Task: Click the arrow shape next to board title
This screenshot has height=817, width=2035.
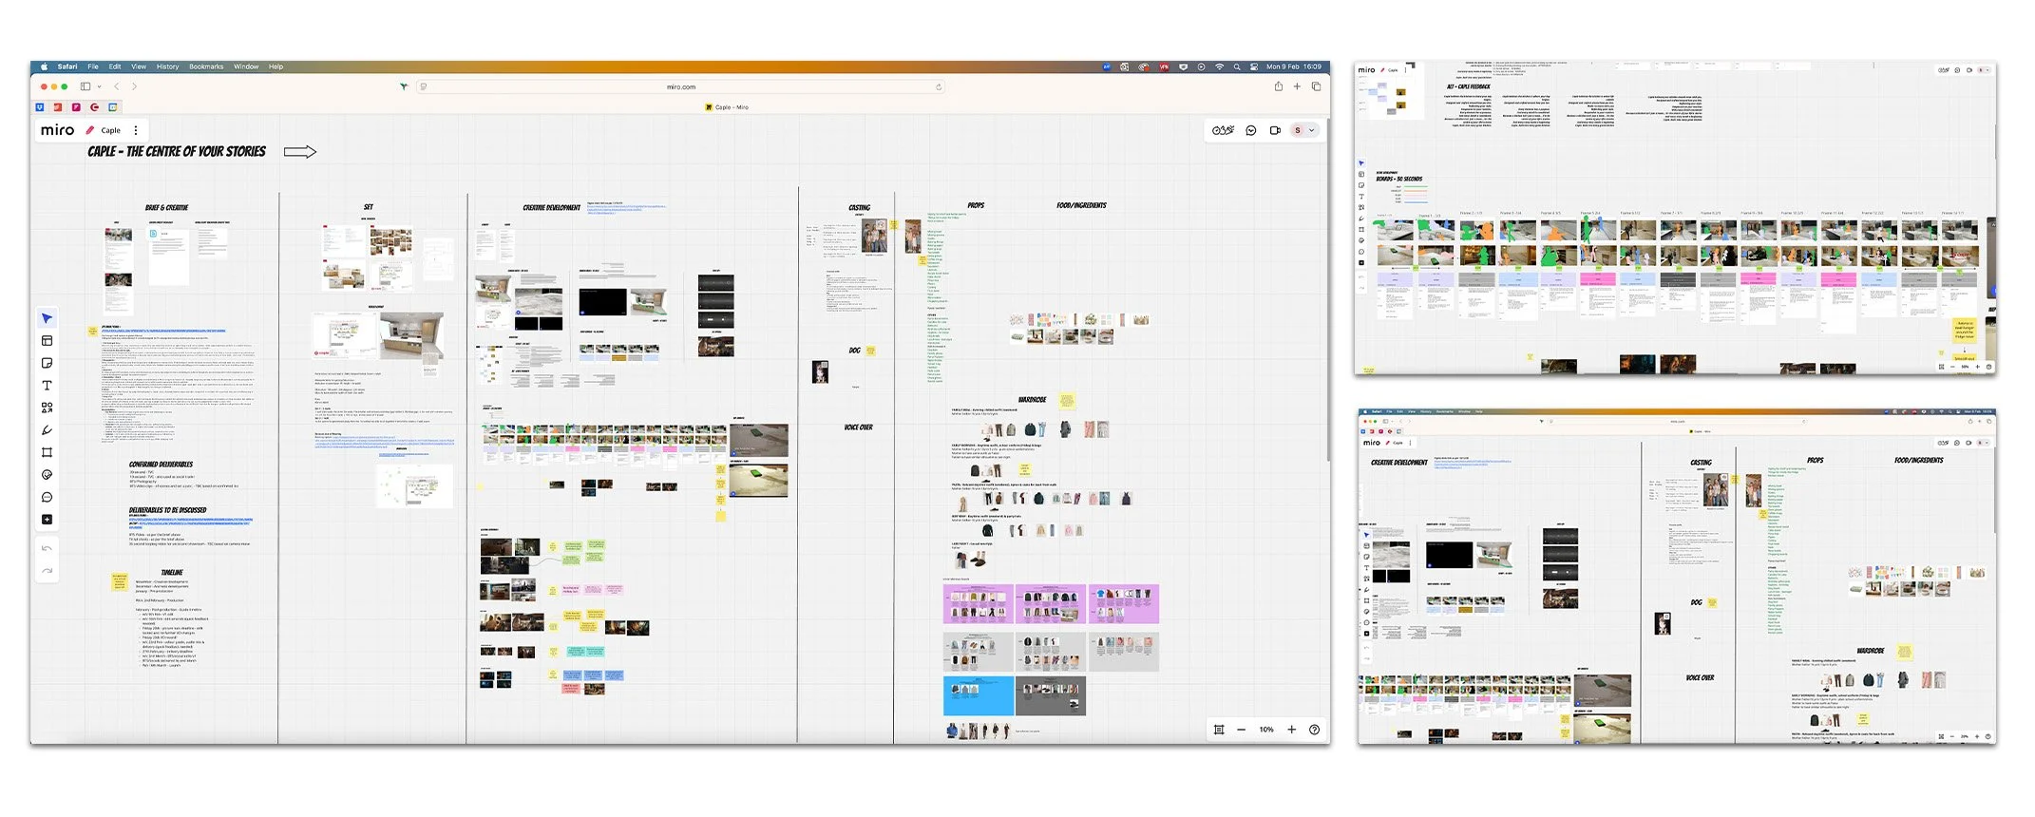Action: 300,152
